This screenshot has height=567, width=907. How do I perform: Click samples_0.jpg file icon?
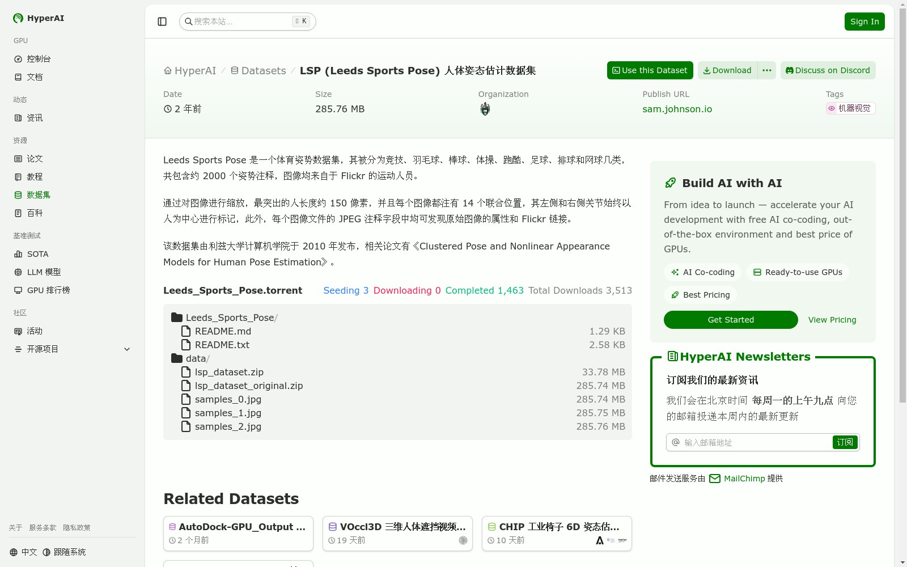click(x=186, y=399)
